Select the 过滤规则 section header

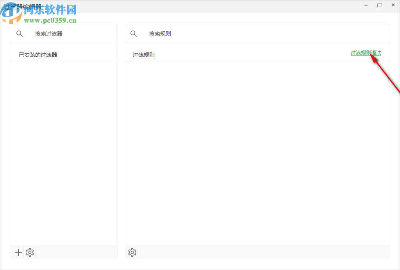coord(143,54)
